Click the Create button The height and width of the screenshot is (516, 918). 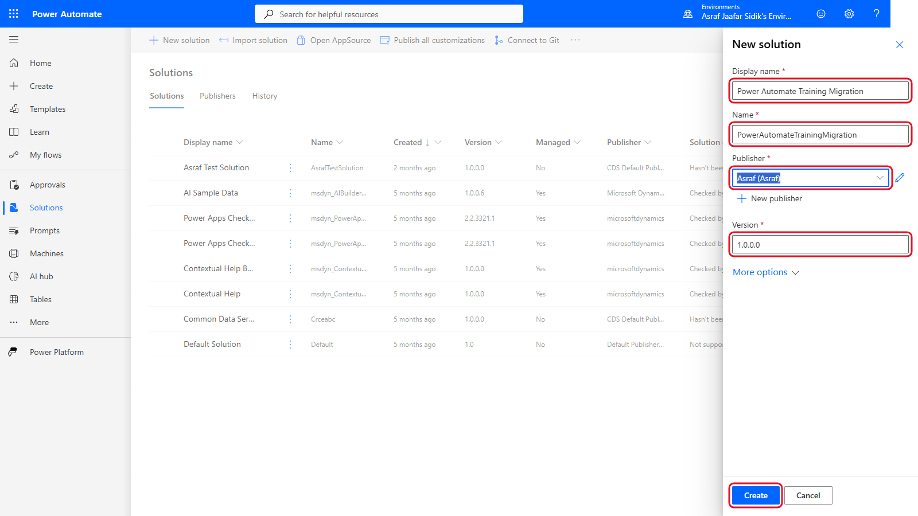(x=756, y=495)
